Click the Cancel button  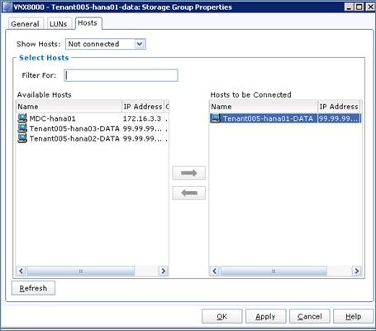(x=310, y=316)
